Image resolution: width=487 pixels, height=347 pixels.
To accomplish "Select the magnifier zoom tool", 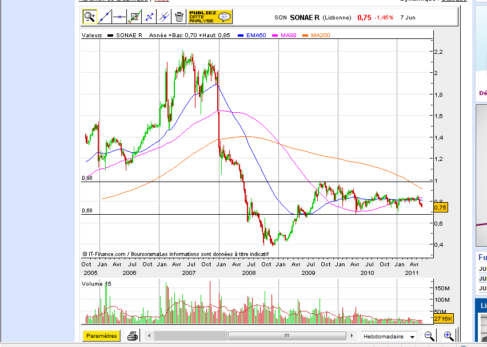I will [90, 17].
